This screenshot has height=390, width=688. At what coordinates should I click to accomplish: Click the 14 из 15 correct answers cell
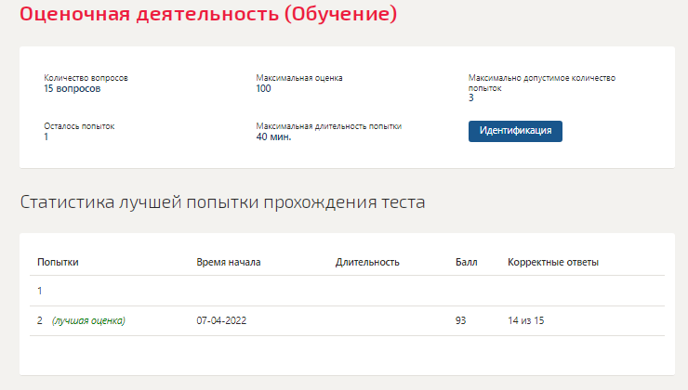click(525, 320)
